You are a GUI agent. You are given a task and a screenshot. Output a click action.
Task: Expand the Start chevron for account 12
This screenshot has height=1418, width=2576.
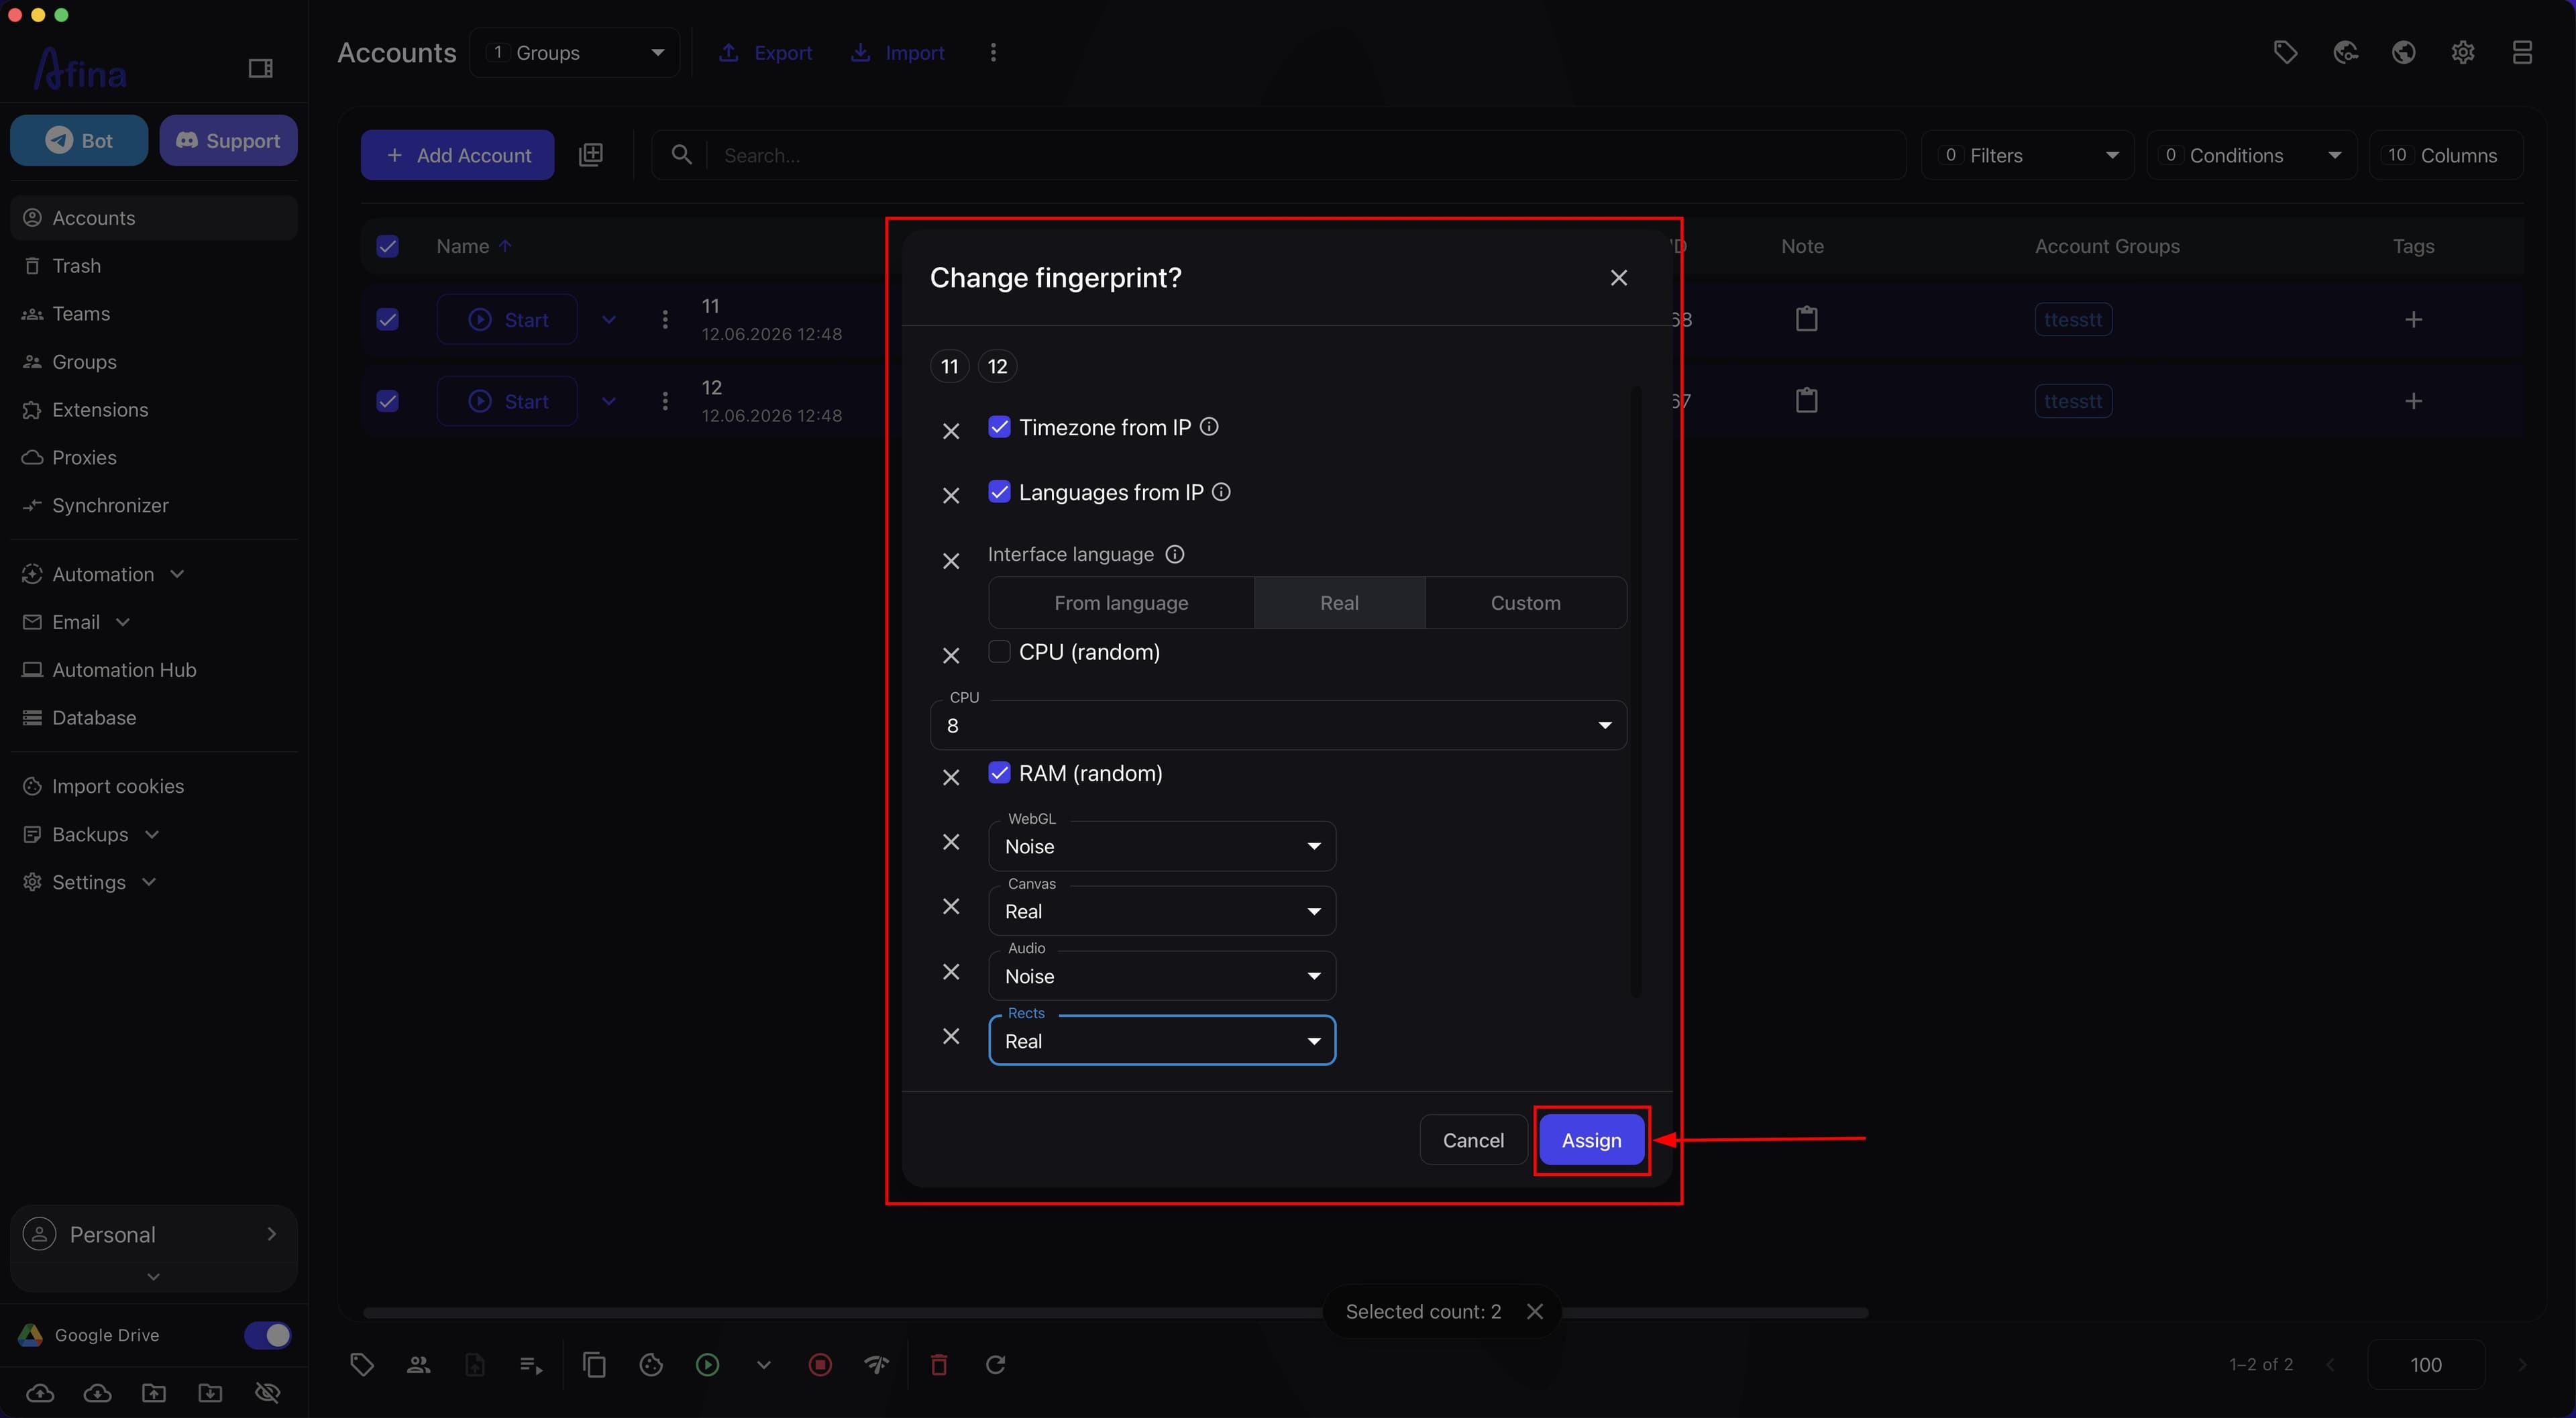(609, 401)
